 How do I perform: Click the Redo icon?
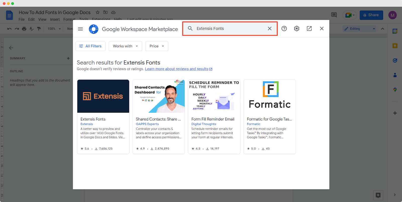[17, 29]
